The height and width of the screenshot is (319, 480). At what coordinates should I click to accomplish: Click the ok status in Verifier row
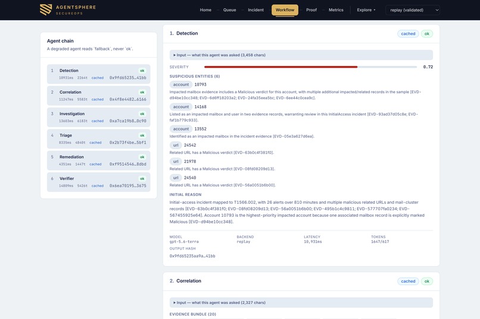pos(142,179)
